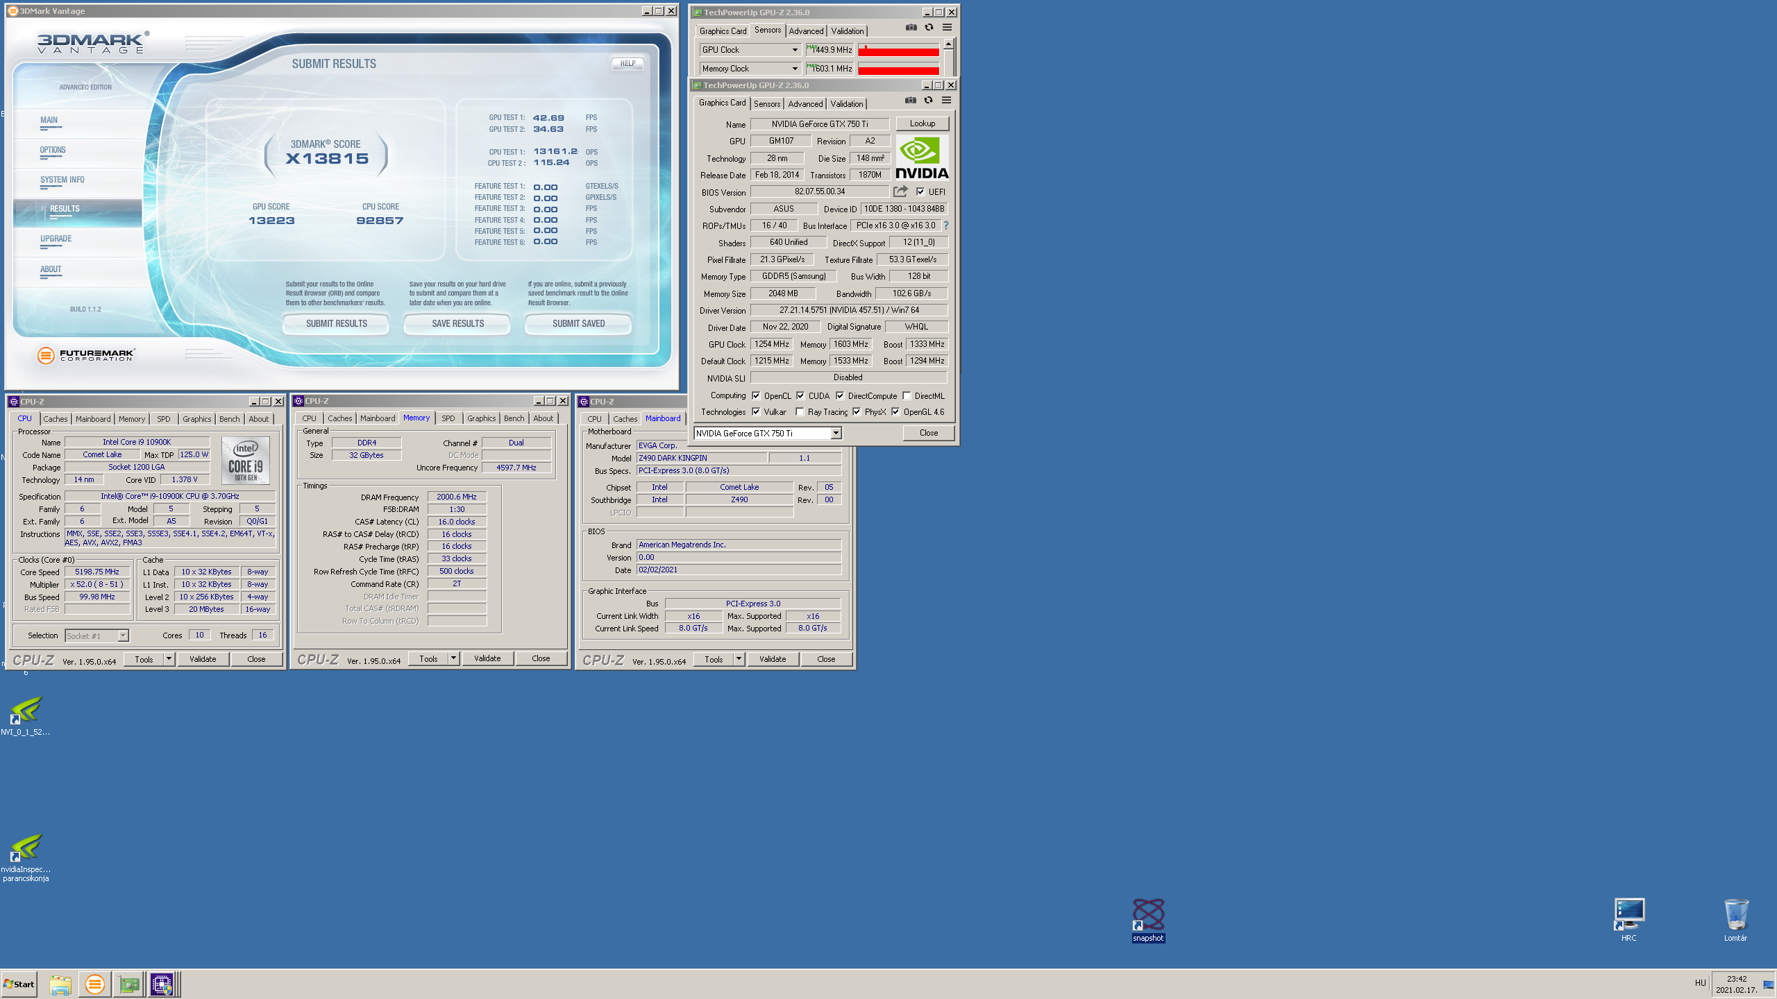Open the hamburger menu in GPU-Z Sensors window
Viewport: 1777px width, 999px height.
pyautogui.click(x=947, y=27)
